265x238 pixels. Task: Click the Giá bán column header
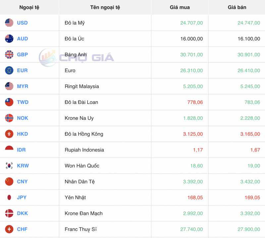point(237,7)
